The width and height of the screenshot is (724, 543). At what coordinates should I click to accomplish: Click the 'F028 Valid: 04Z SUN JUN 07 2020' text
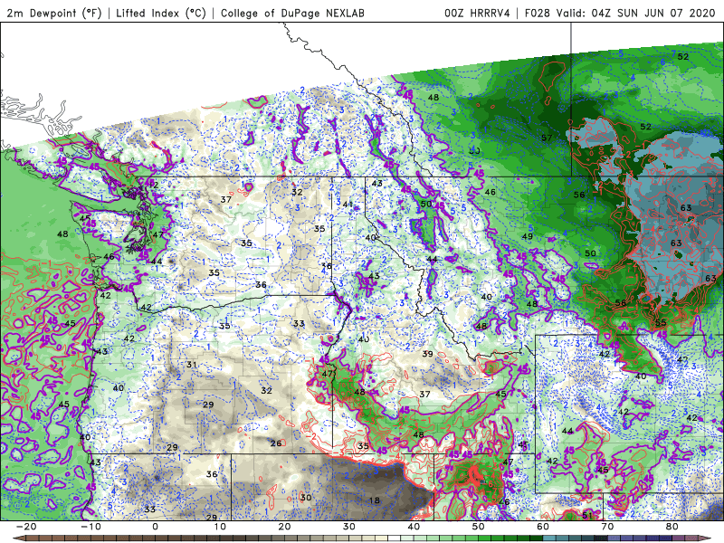pos(620,13)
